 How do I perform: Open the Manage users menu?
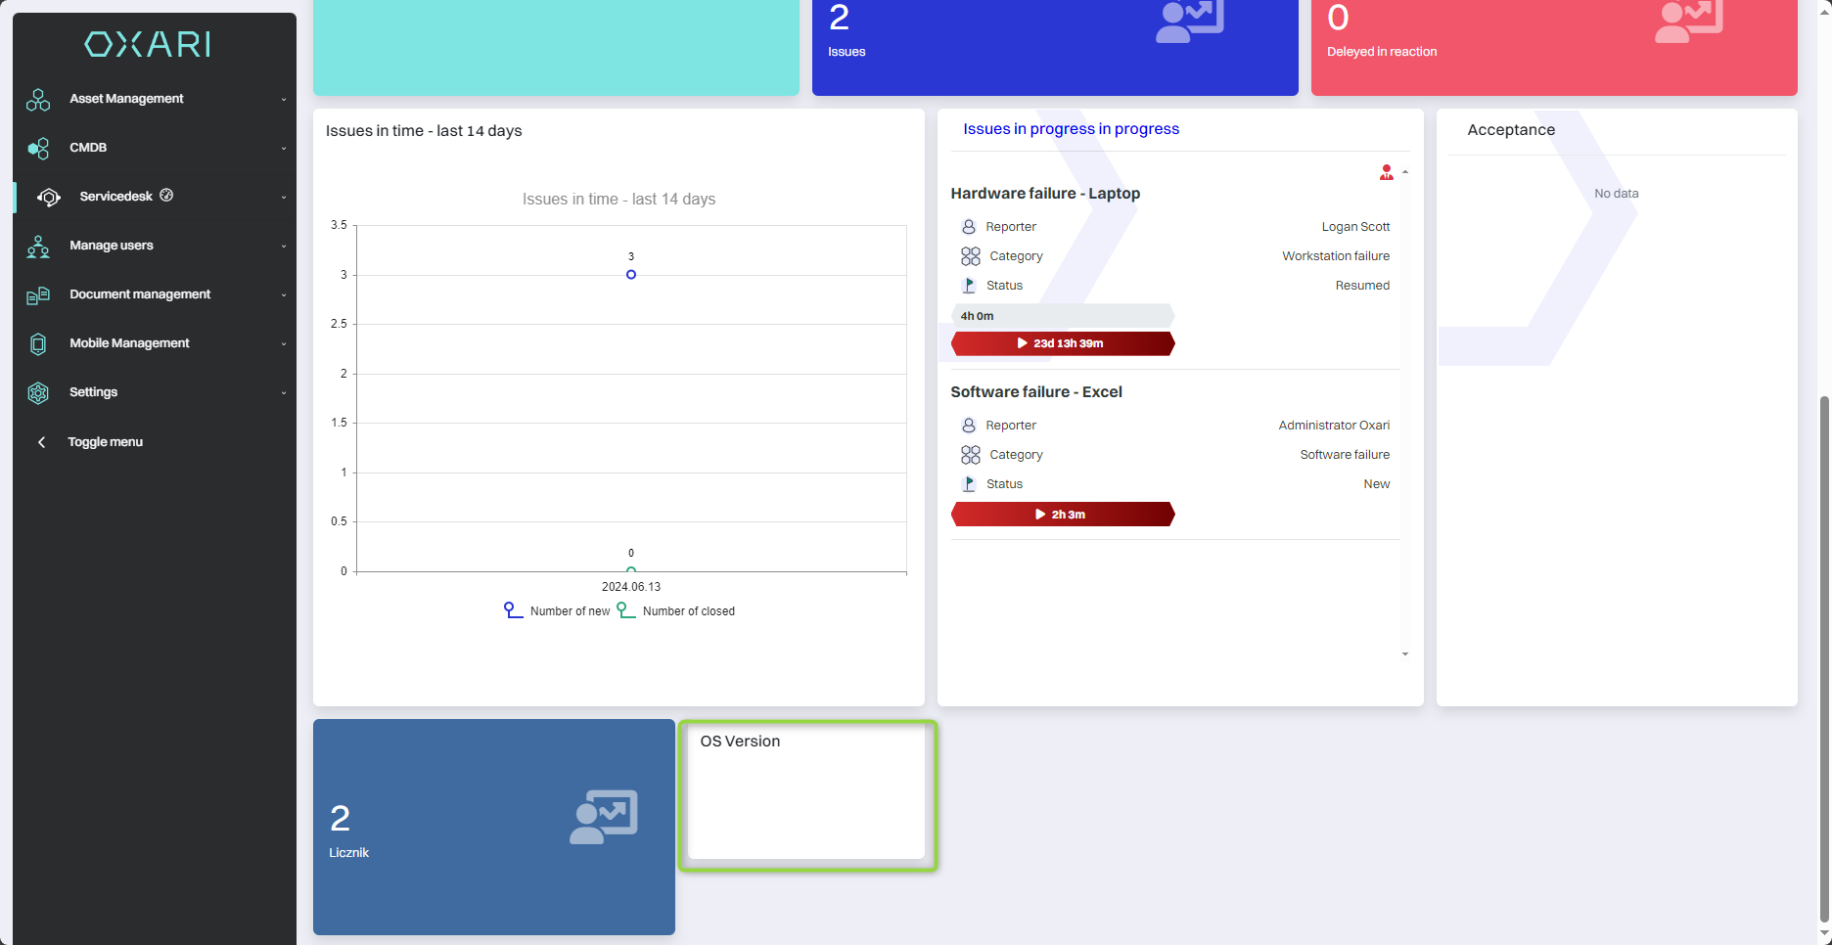point(112,246)
